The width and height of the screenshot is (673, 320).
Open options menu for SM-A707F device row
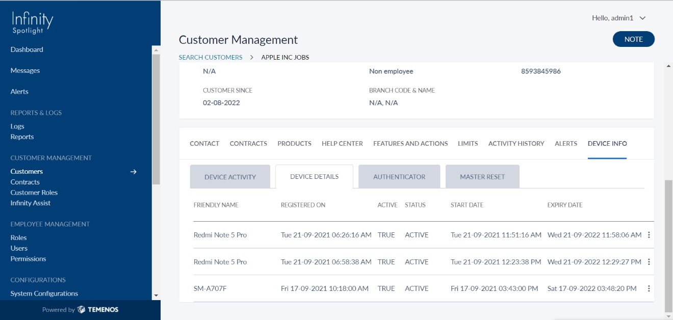[x=649, y=288]
